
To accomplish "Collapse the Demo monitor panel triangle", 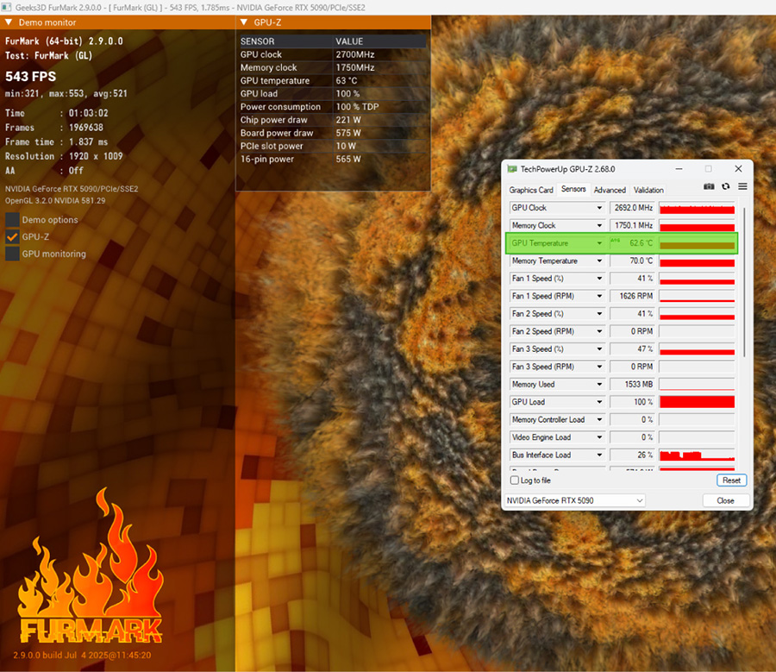I will point(9,22).
